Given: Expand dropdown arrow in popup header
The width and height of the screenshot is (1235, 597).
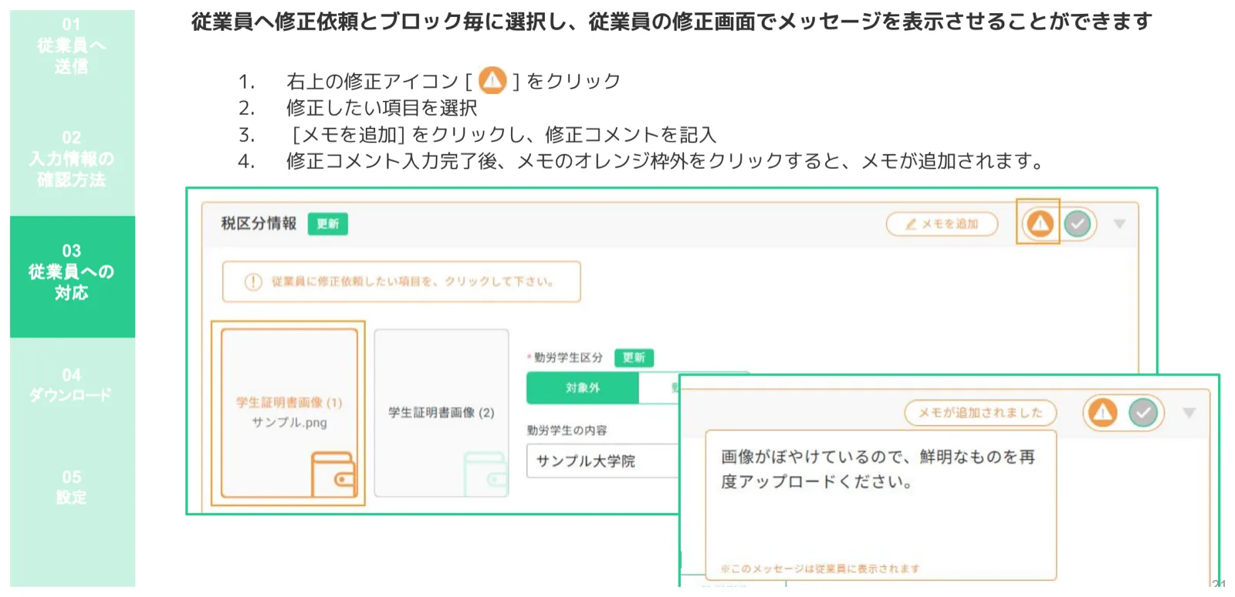Looking at the screenshot, I should click(x=1189, y=413).
